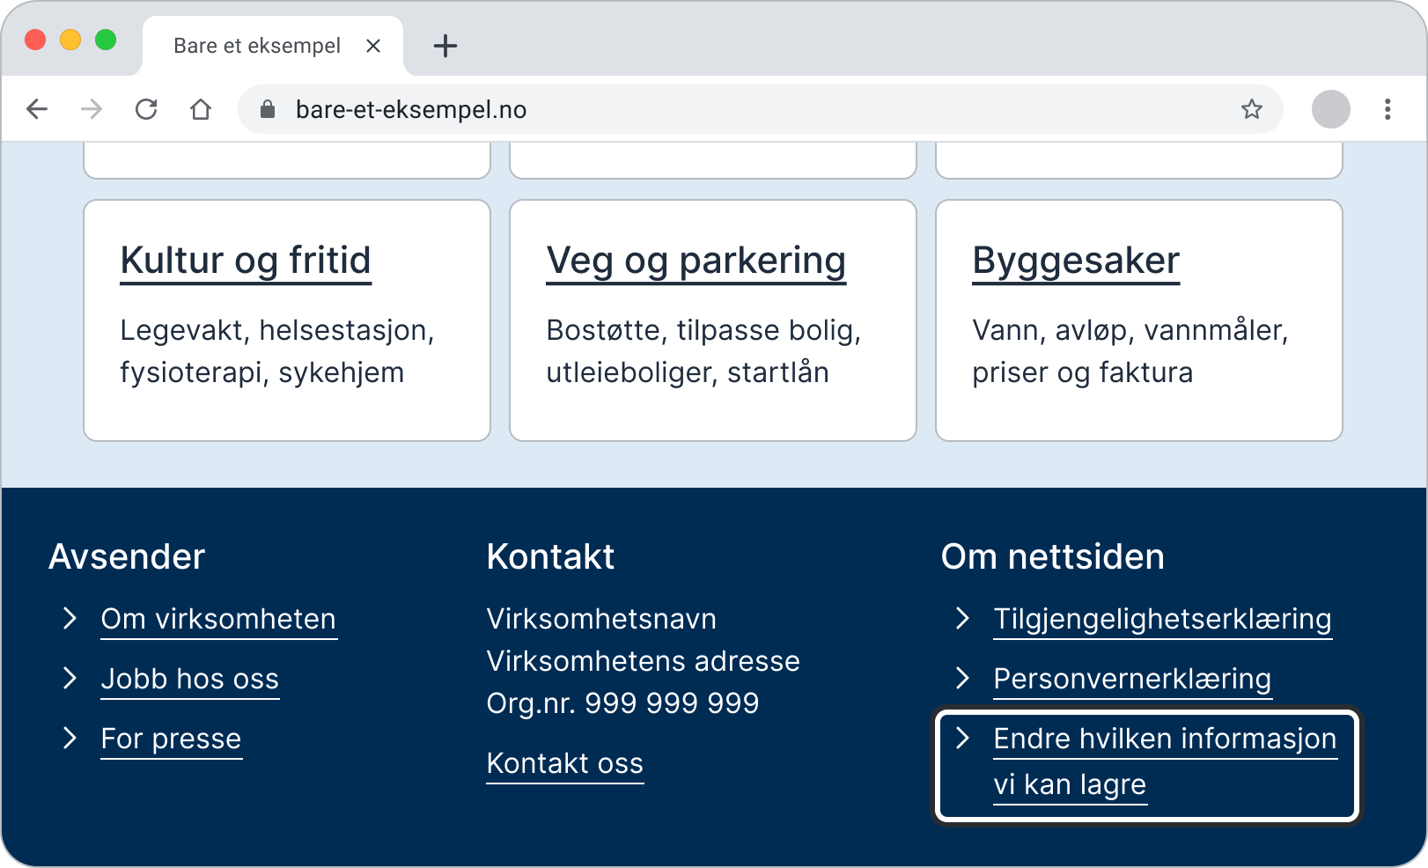
Task: Click the chevron beside 'Endre hvilken informasjon'
Action: [963, 738]
